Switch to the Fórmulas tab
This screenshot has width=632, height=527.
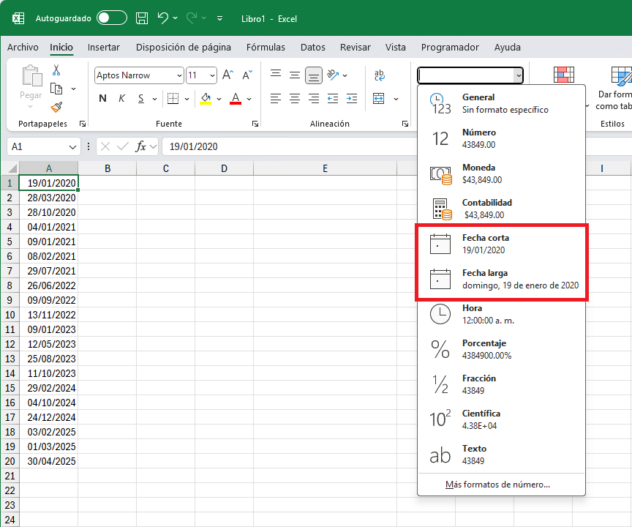(x=266, y=47)
